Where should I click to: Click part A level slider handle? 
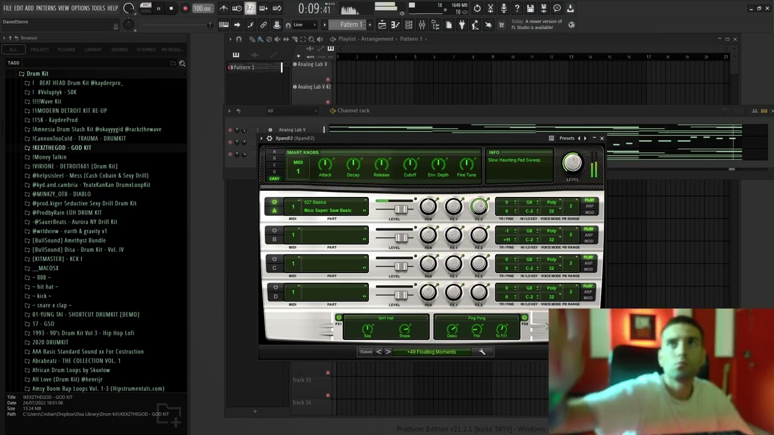coord(400,209)
